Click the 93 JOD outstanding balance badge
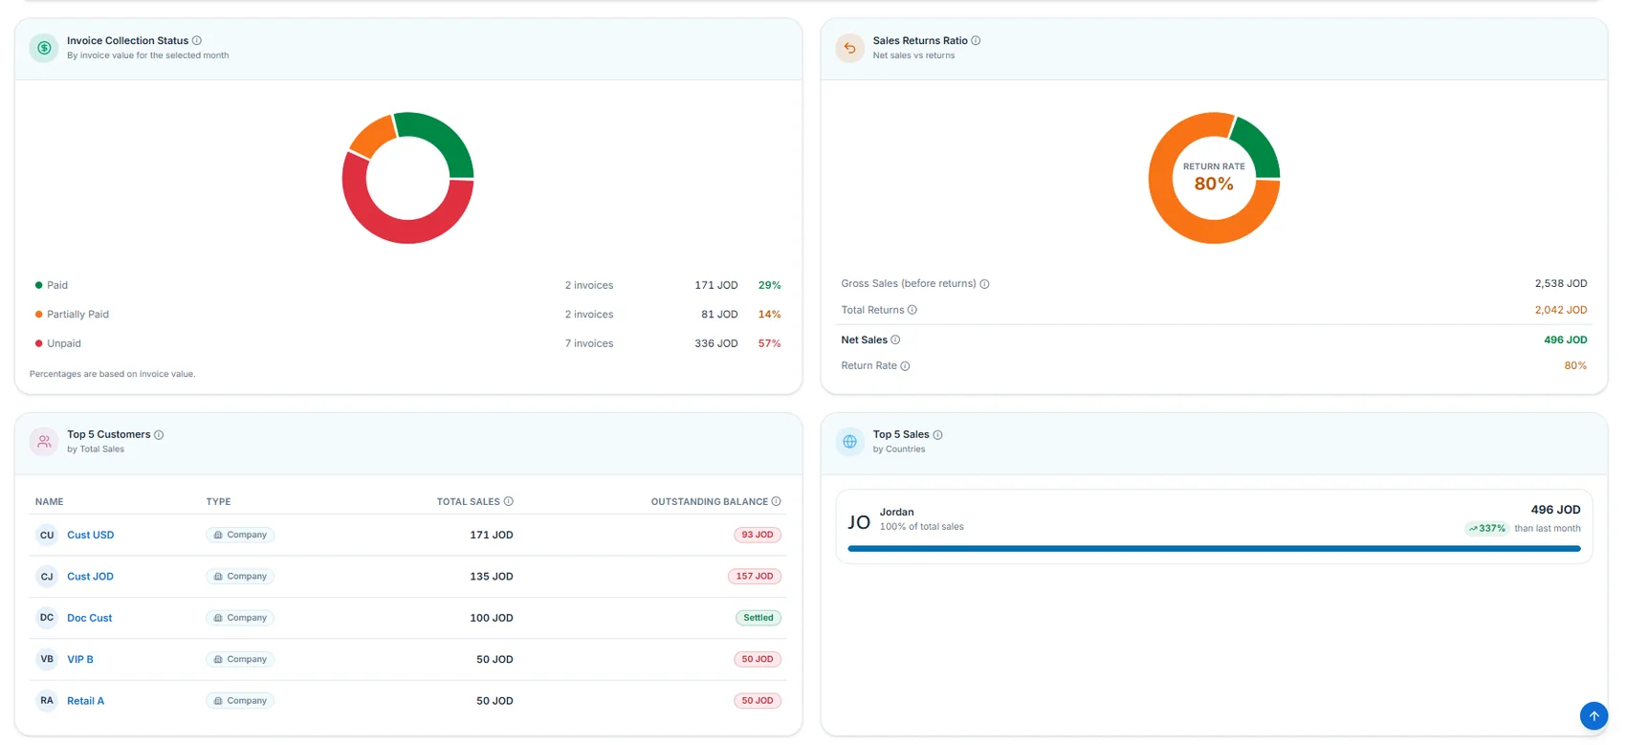This screenshot has width=1626, height=745. coord(758,535)
